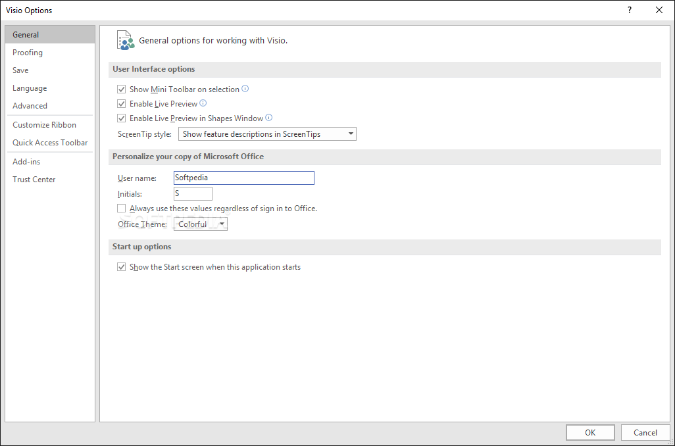The height and width of the screenshot is (446, 675).
Task: Click the Initials label
Action: (130, 194)
